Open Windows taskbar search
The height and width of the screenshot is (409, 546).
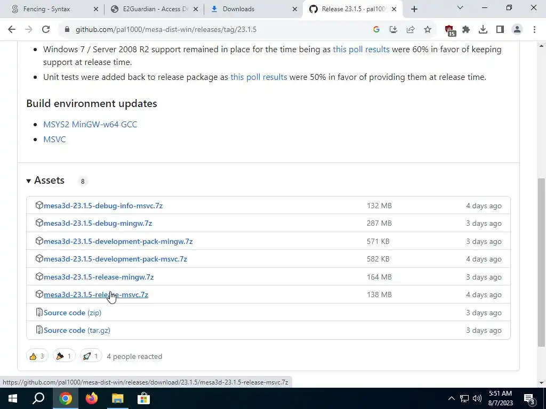click(38, 398)
